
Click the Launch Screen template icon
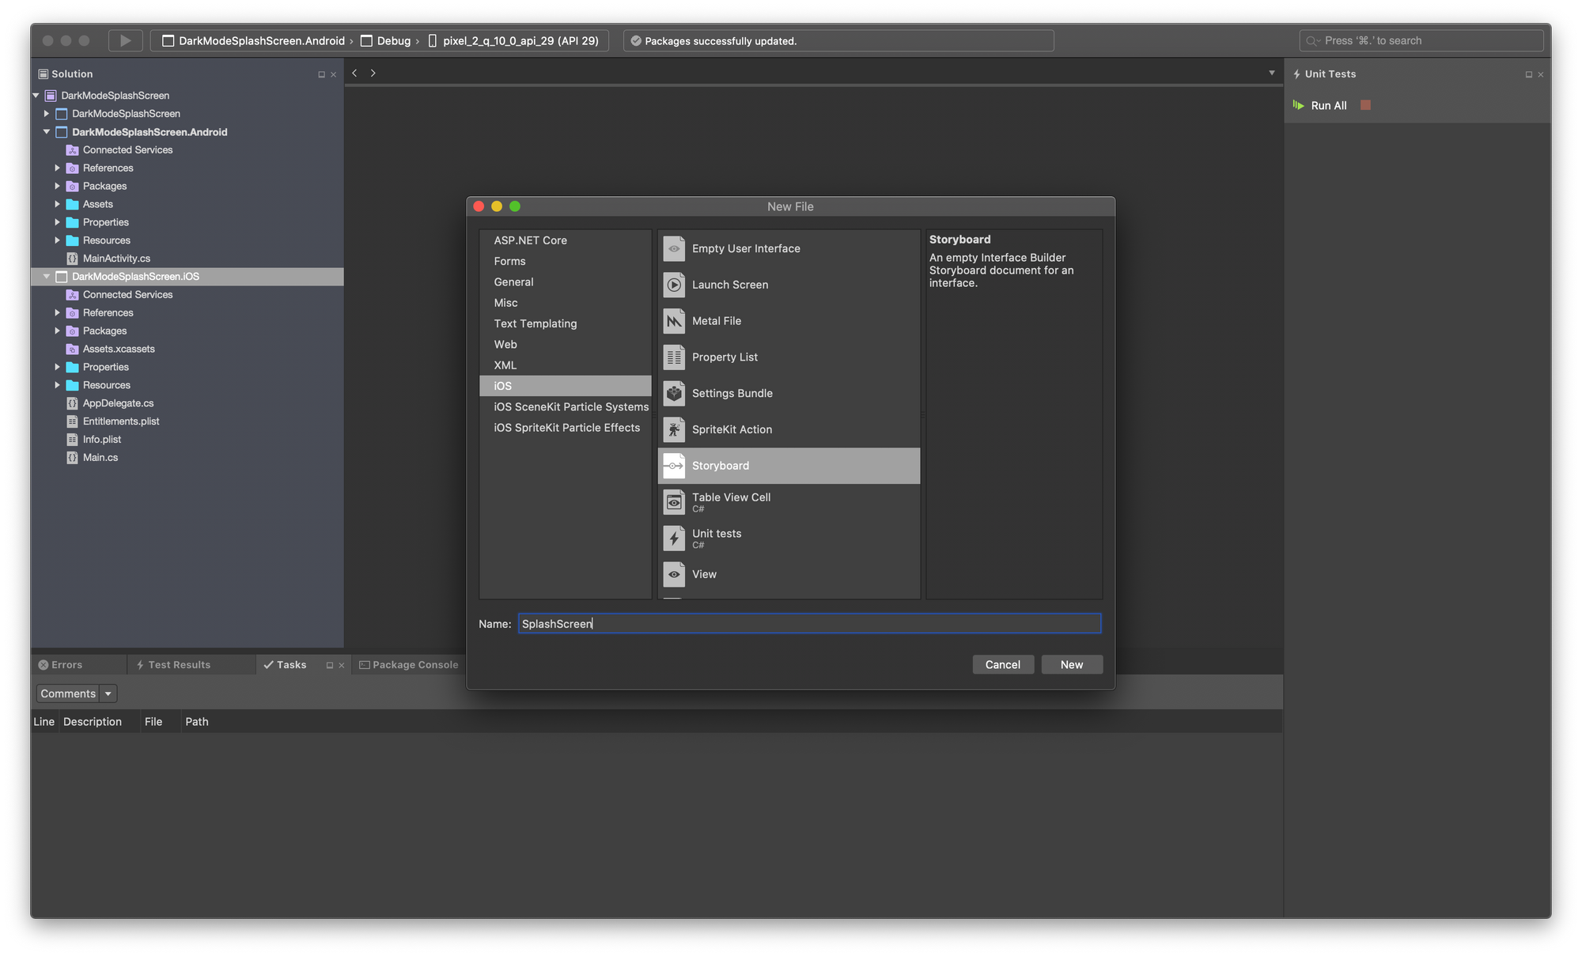click(x=674, y=285)
